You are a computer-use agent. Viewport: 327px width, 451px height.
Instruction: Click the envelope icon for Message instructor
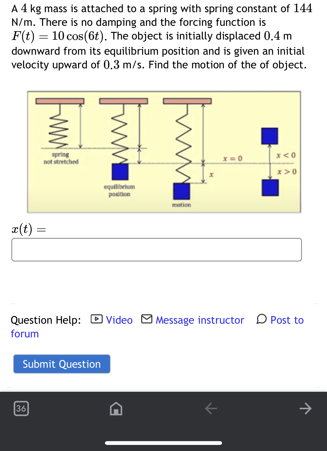click(147, 320)
